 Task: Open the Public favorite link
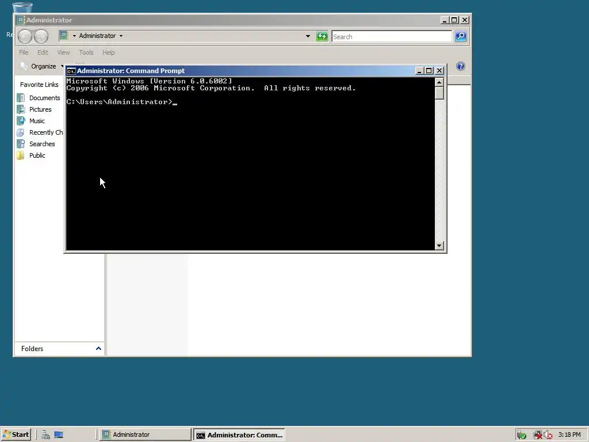tap(37, 155)
